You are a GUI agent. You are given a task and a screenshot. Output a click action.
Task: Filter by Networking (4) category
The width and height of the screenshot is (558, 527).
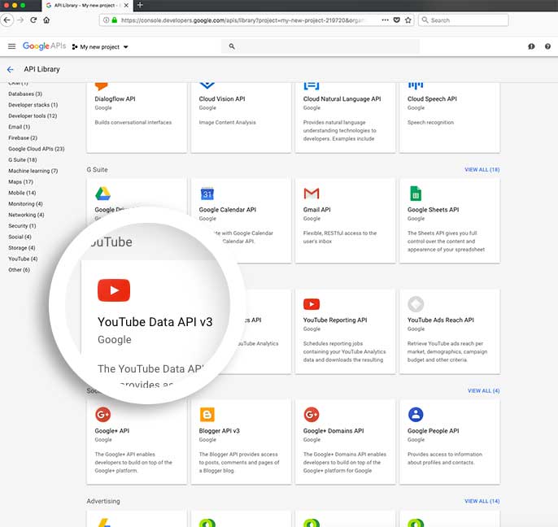[x=26, y=216]
